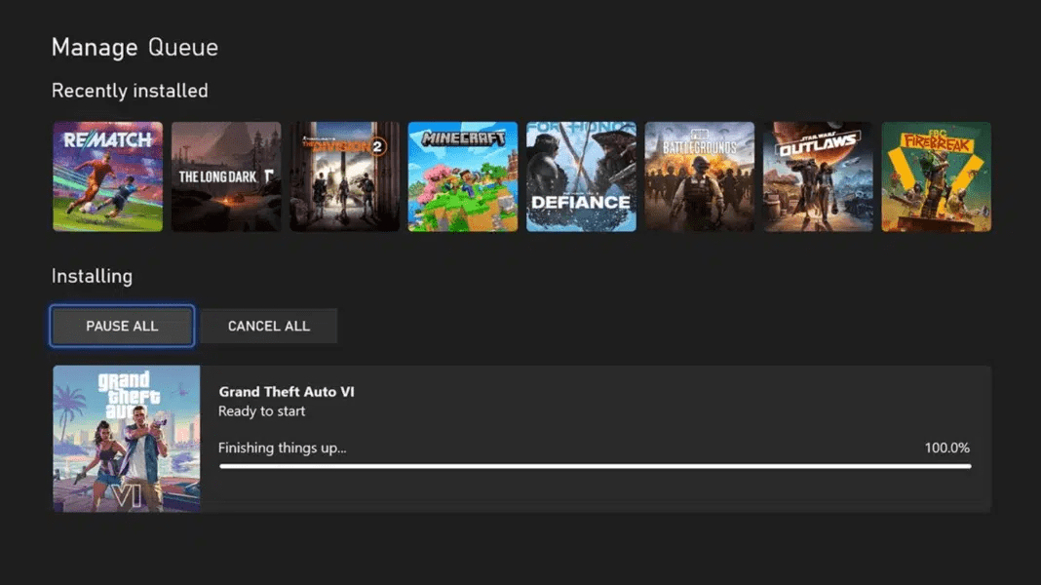This screenshot has height=585, width=1041.
Task: Click the Installing section header
Action: pyautogui.click(x=92, y=276)
